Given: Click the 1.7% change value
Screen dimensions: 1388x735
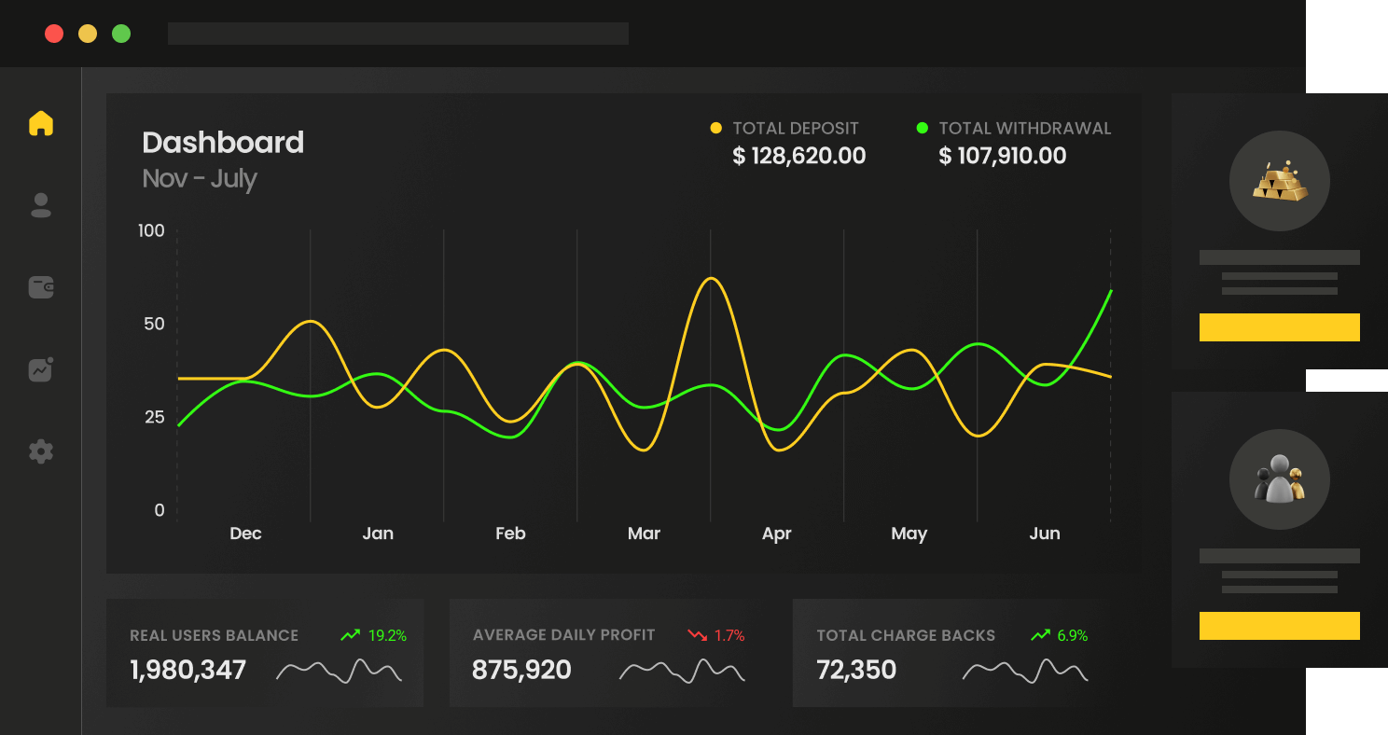Looking at the screenshot, I should point(729,635).
